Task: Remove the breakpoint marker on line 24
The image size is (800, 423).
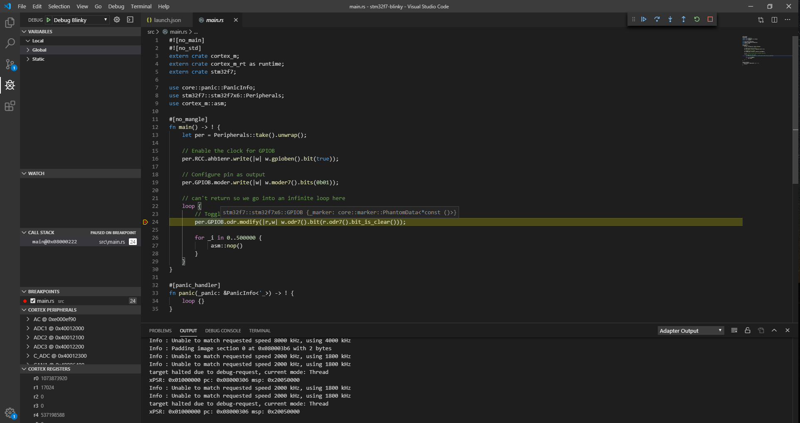Action: point(145,222)
